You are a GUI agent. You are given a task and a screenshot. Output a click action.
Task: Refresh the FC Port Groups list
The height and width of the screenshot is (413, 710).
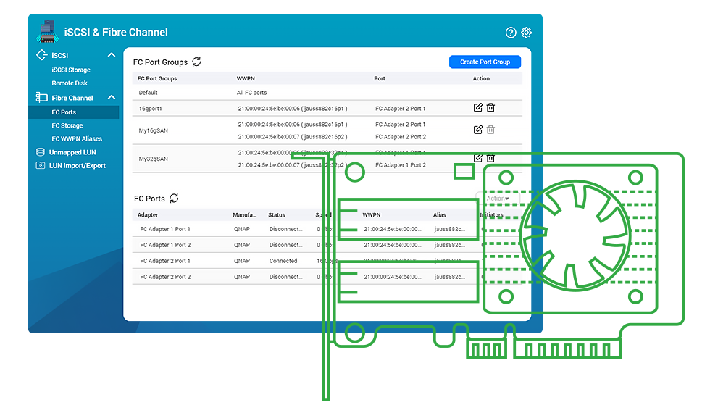[197, 62]
